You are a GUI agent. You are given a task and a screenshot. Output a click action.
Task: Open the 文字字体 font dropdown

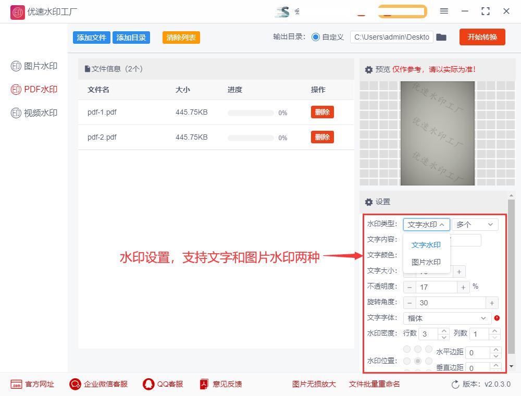tap(446, 318)
